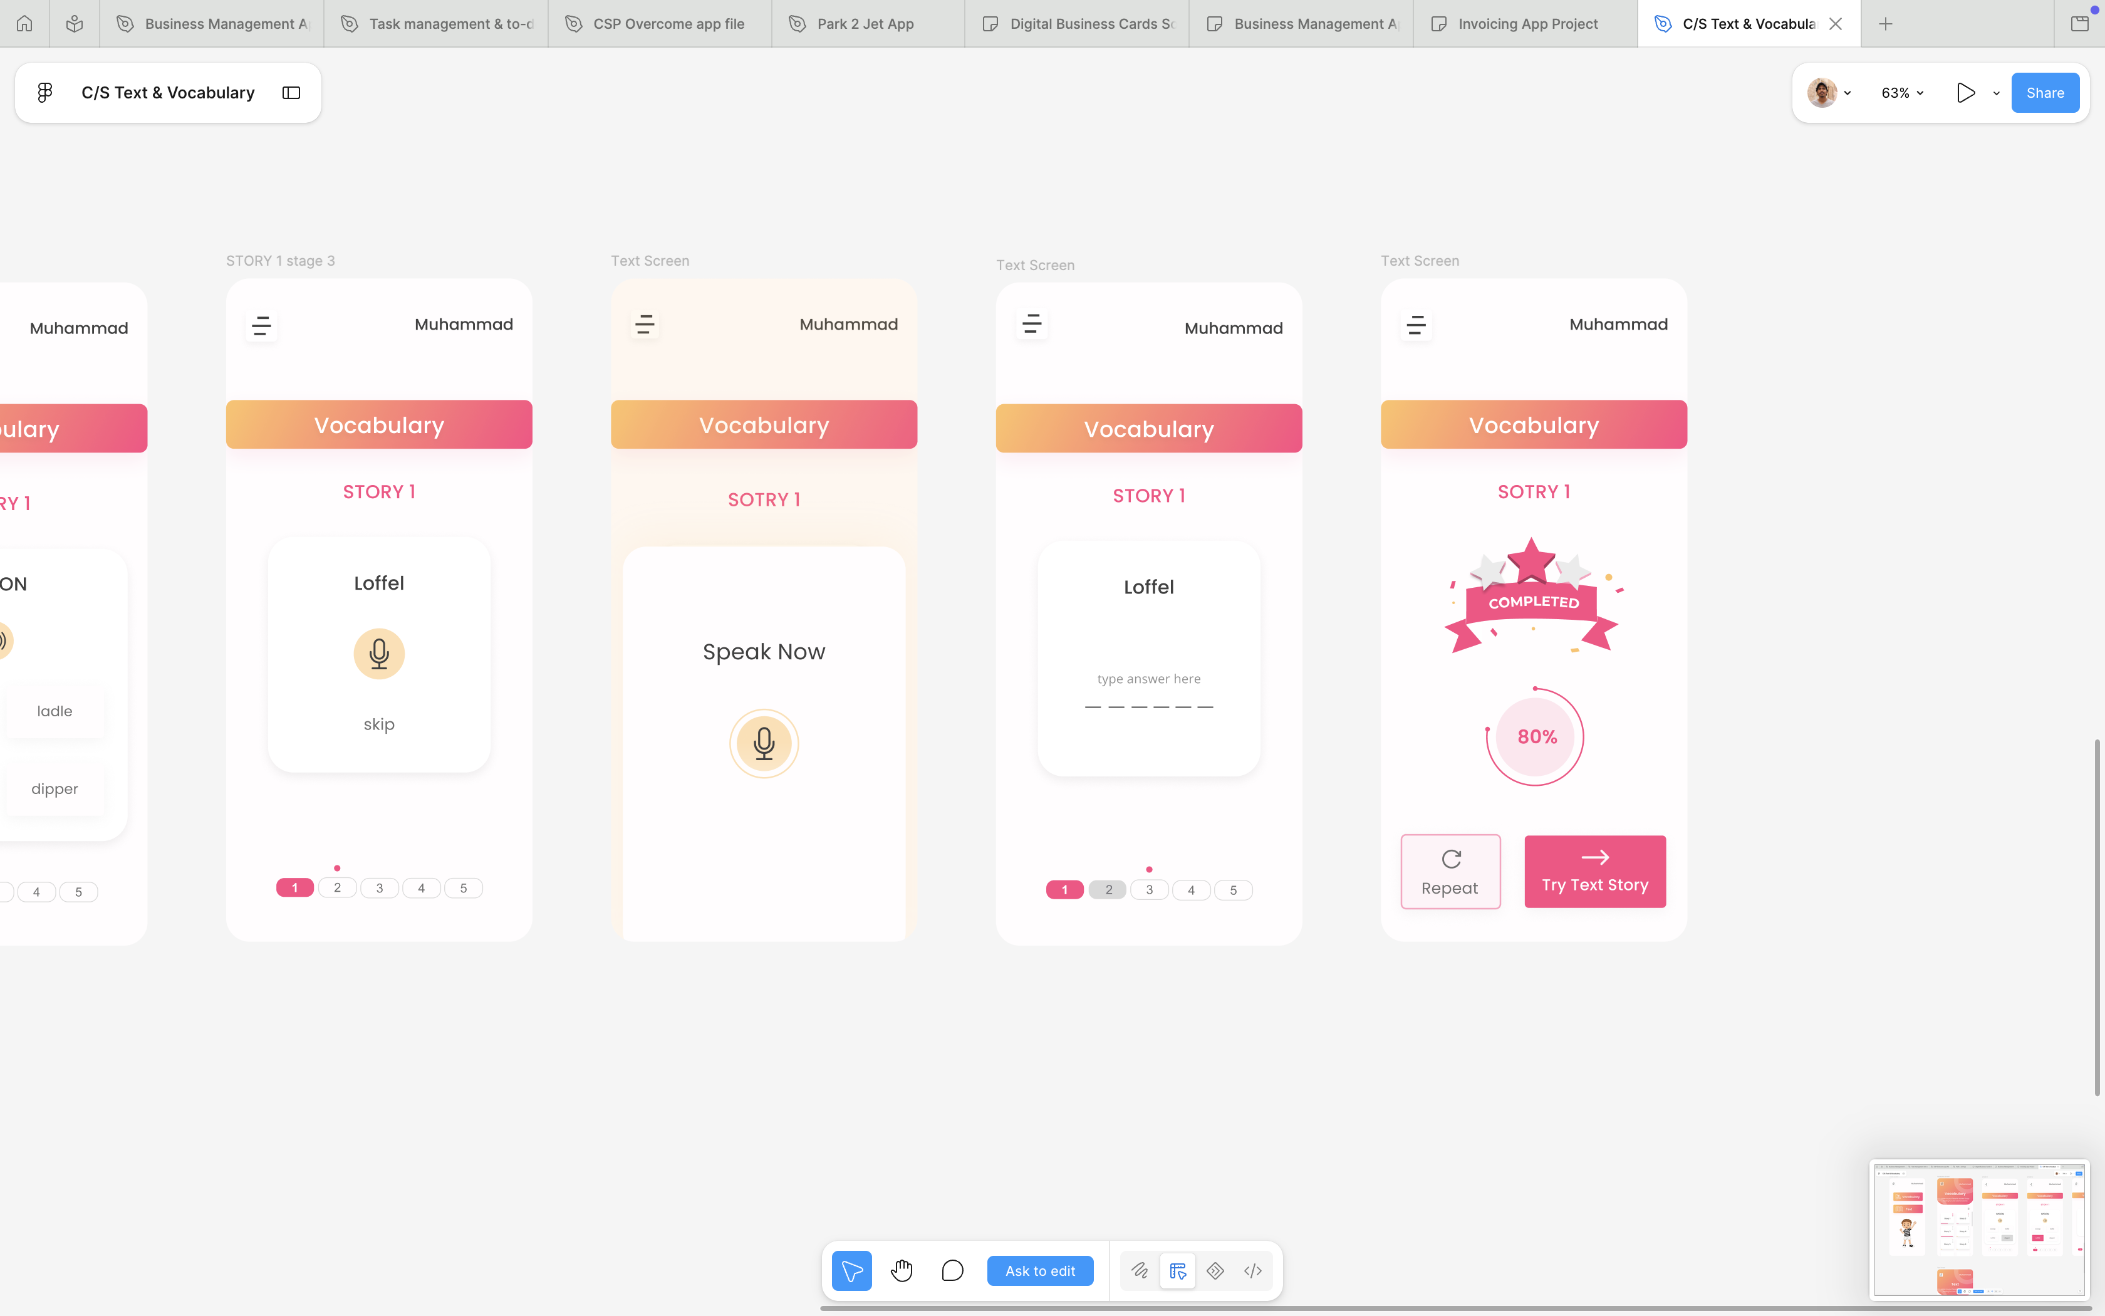This screenshot has width=2105, height=1316.
Task: Expand the presentation options chevron
Action: click(1996, 93)
